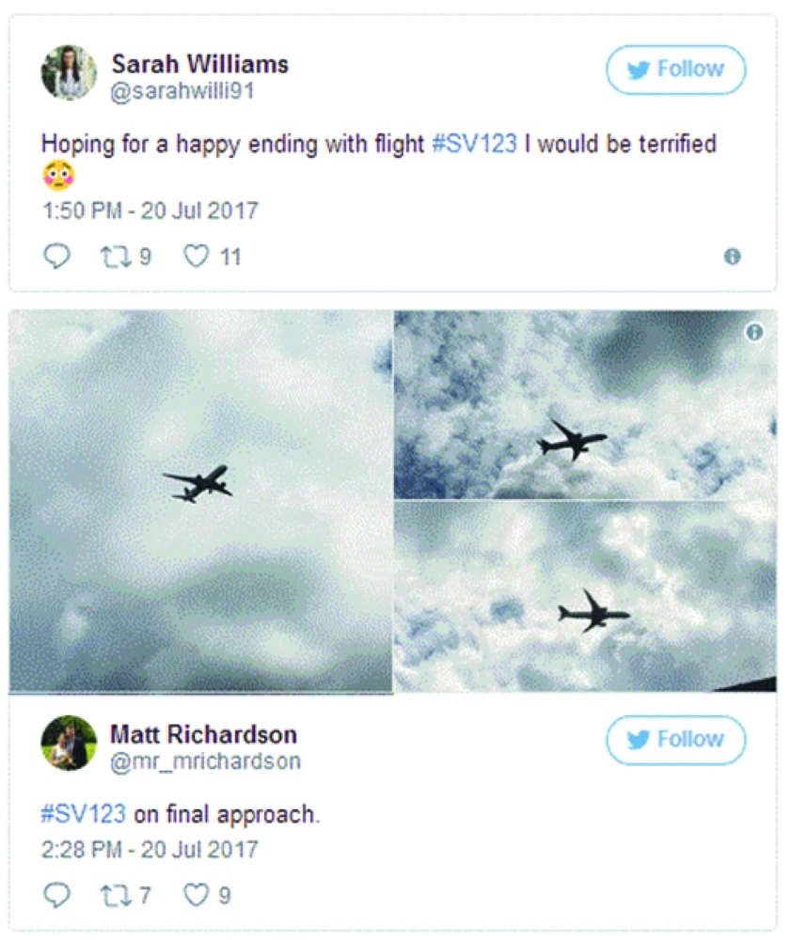The height and width of the screenshot is (940, 790).
Task: Open @sarahwilli91 handle
Action: (182, 91)
